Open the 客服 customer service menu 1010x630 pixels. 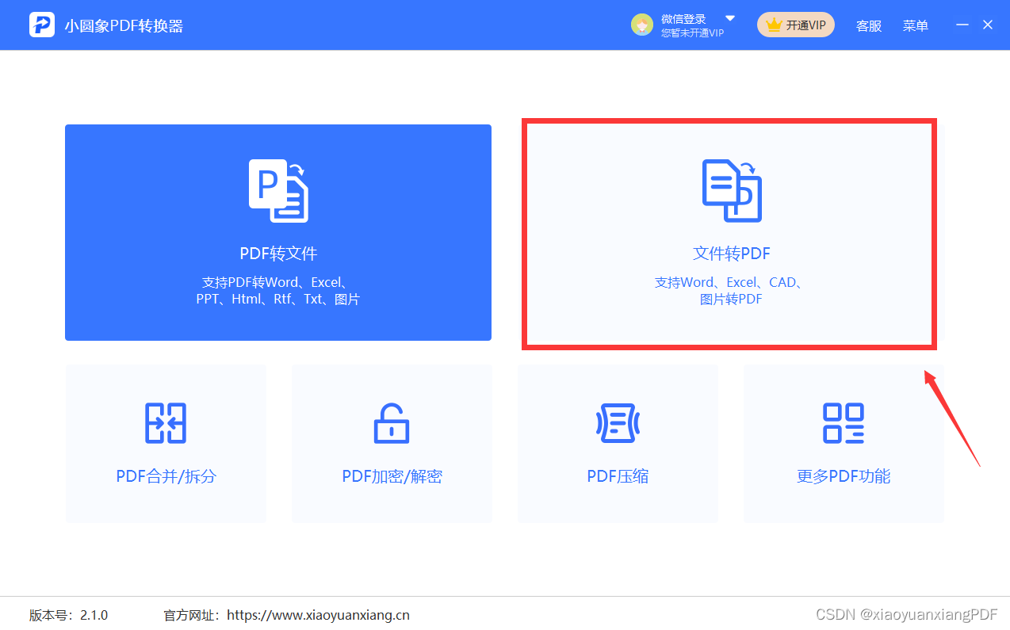pyautogui.click(x=869, y=25)
